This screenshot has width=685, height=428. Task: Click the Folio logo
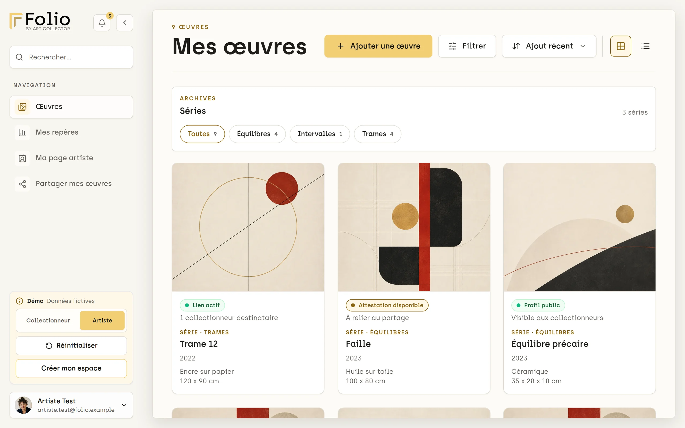(x=40, y=21)
